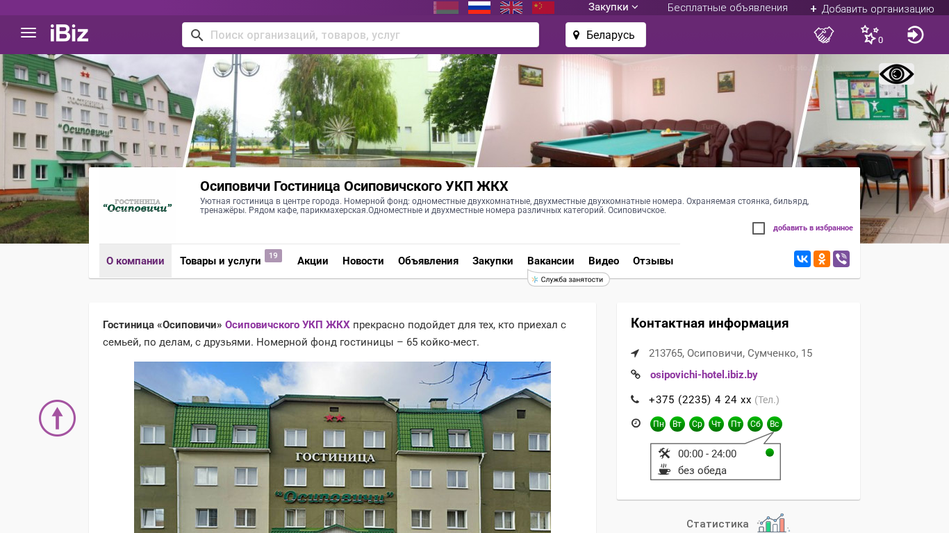This screenshot has width=949, height=533.
Task: Click 'Бесплатные объявления' link
Action: coord(727,8)
